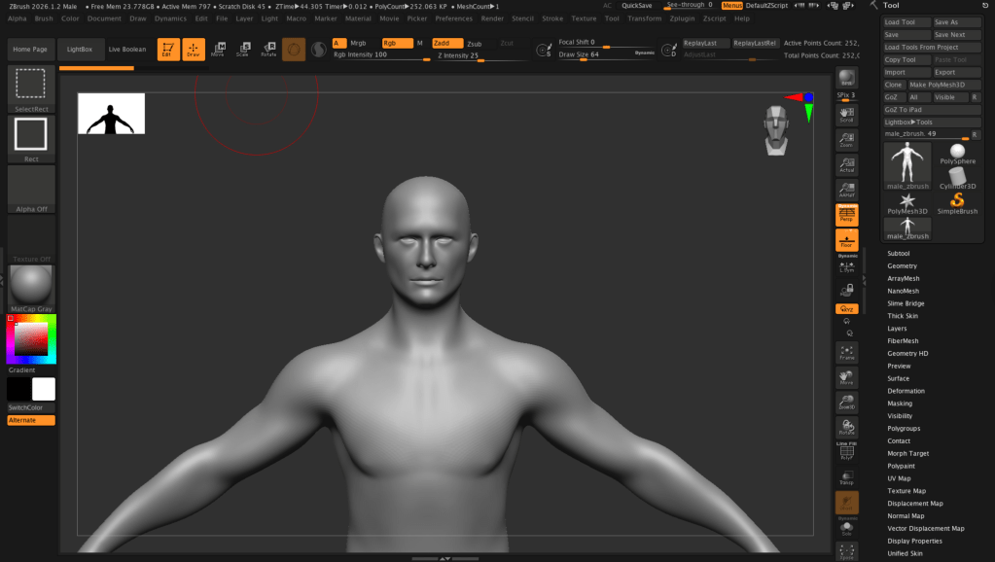This screenshot has height=562, width=995.
Task: Open the MatCap Gray material picker
Action: coord(31,285)
